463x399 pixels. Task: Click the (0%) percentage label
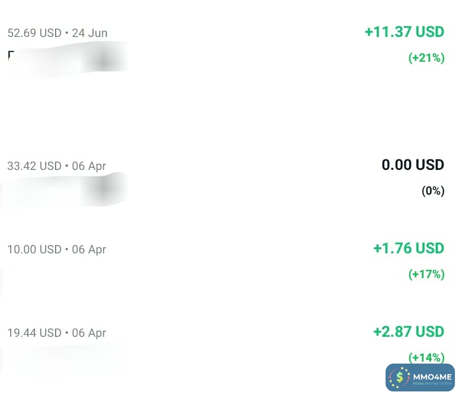click(x=433, y=191)
